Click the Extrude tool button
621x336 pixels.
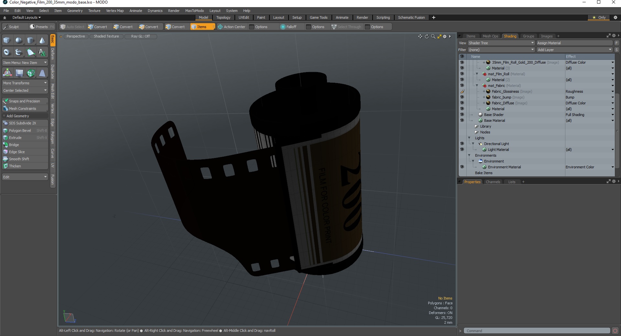coord(25,138)
